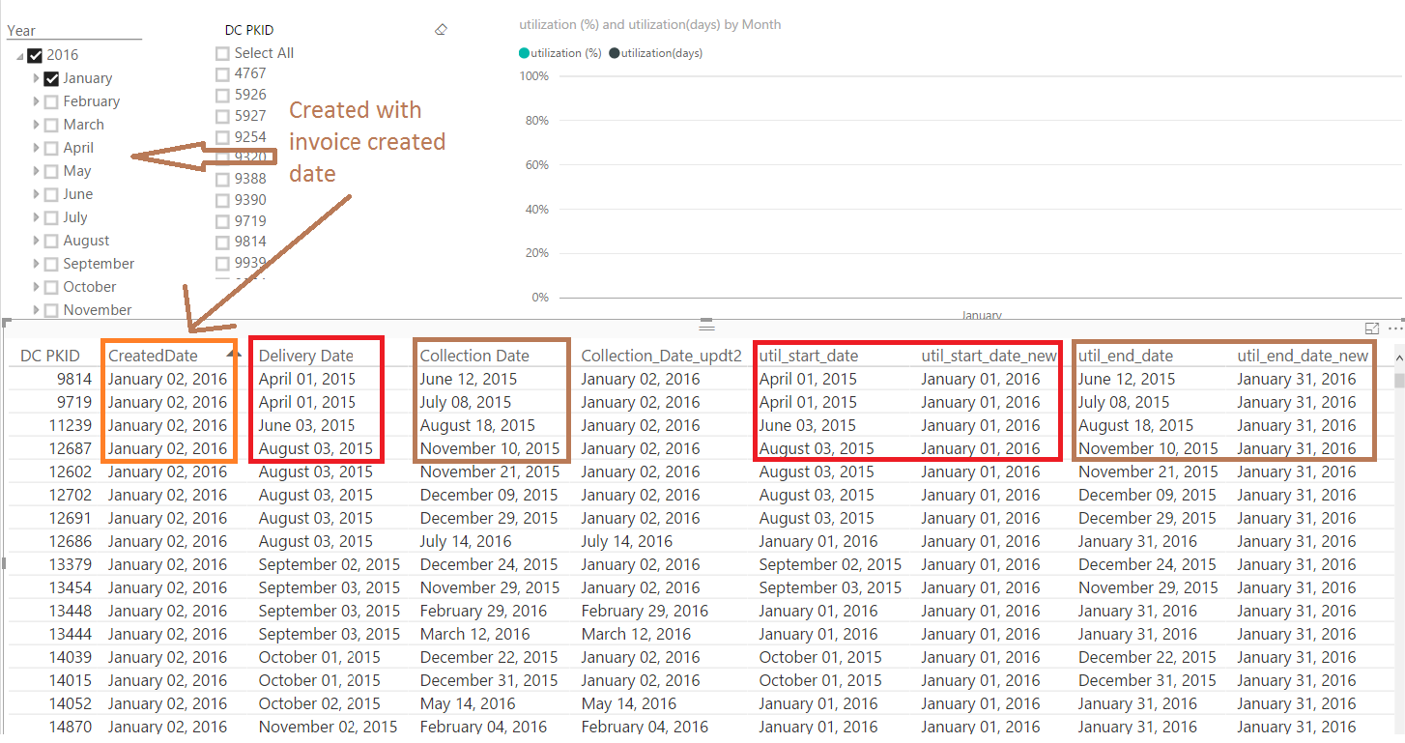Click the Year slicer header
Screen dimensions: 1405x743
pyautogui.click(x=21, y=31)
